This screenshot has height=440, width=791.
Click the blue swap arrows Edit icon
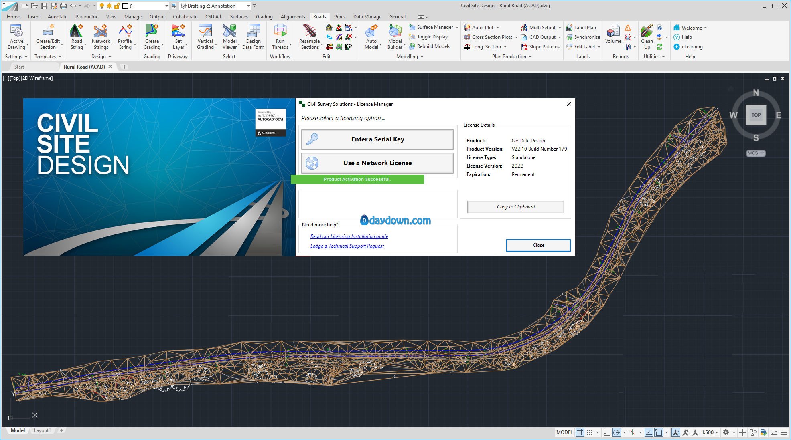pos(329,37)
